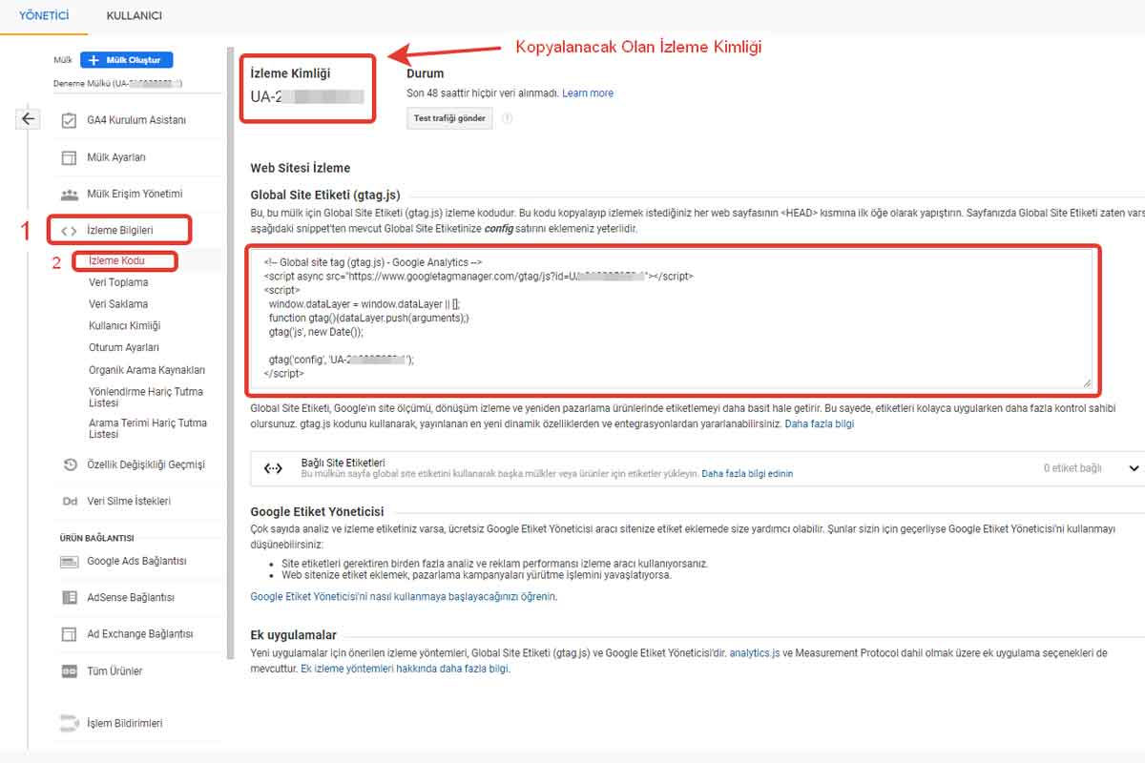Click inside the gtag.js tracking code box
Viewport: 1145px width, 763px height.
(x=673, y=320)
